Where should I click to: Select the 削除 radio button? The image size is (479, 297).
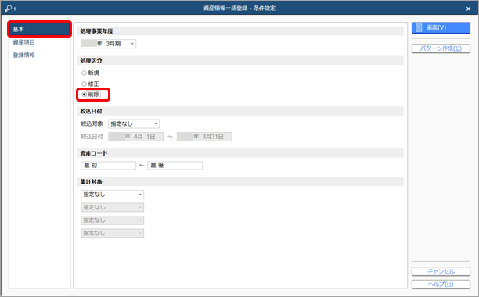point(84,95)
